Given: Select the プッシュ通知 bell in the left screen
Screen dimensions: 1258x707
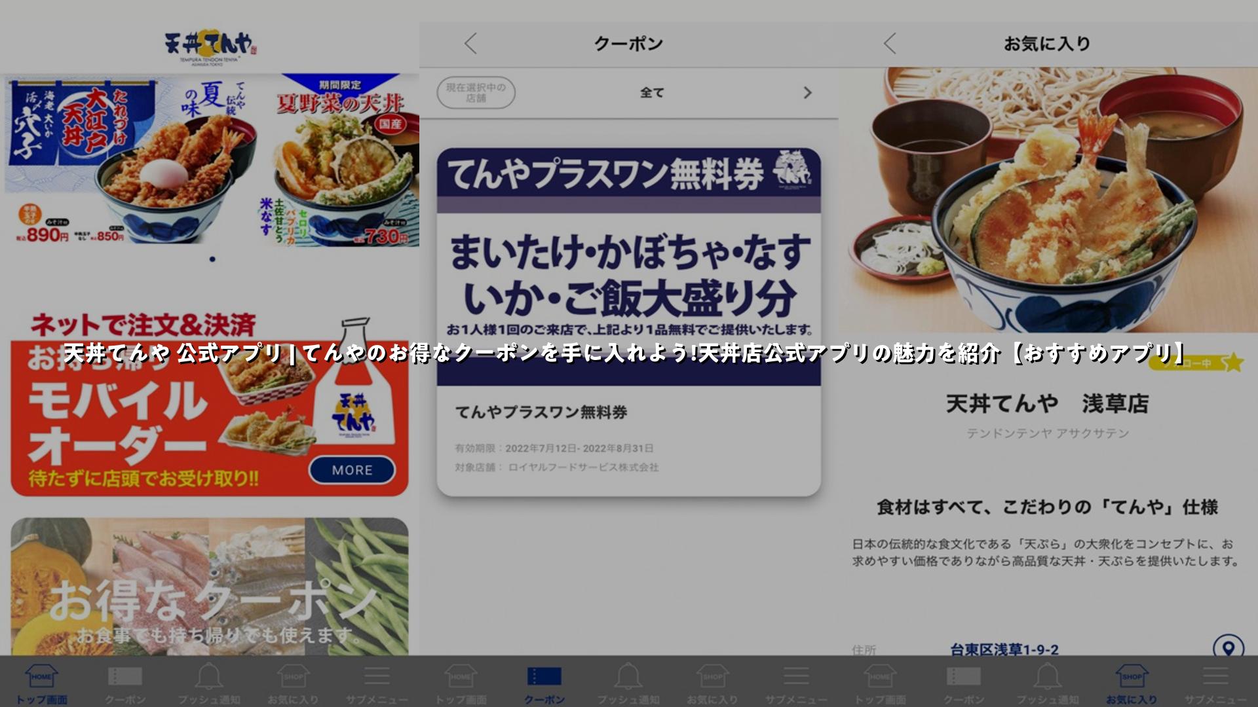Looking at the screenshot, I should coord(209,683).
